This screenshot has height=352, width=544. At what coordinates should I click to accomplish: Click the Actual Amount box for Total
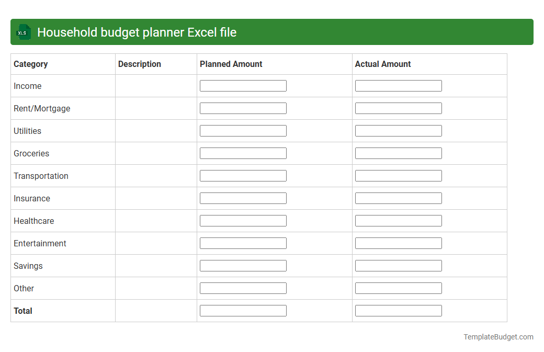[x=398, y=310]
